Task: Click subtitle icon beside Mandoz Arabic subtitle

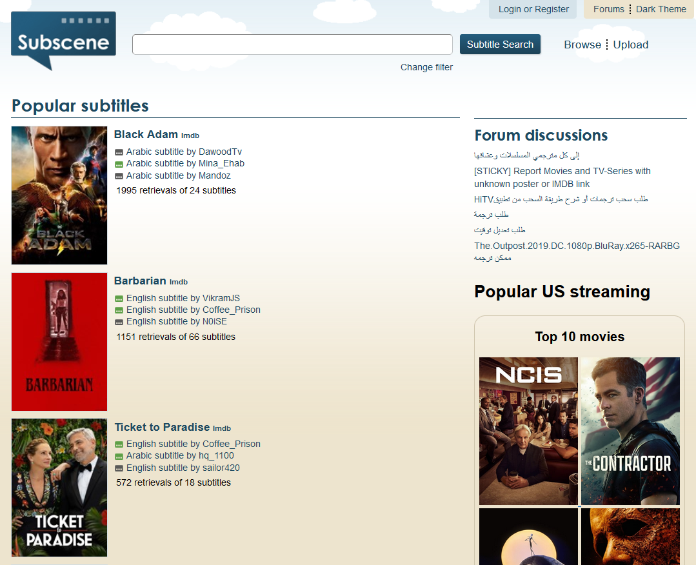Action: (119, 176)
